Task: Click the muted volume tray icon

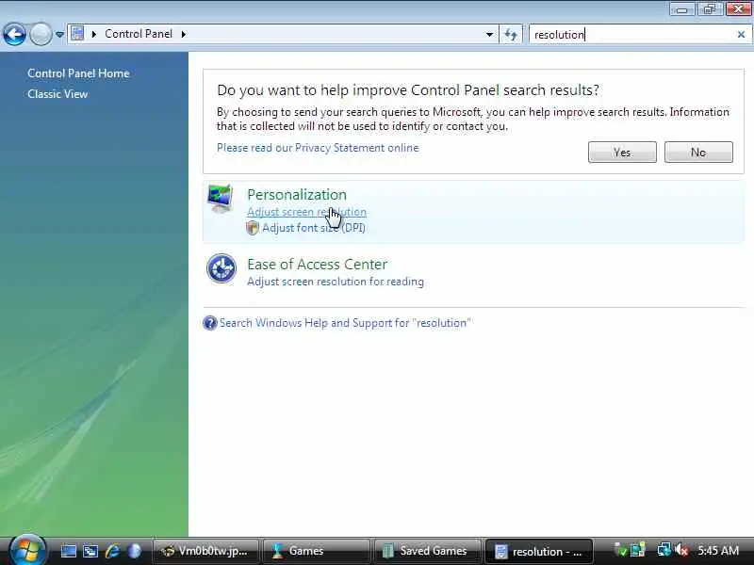Action: click(x=681, y=551)
